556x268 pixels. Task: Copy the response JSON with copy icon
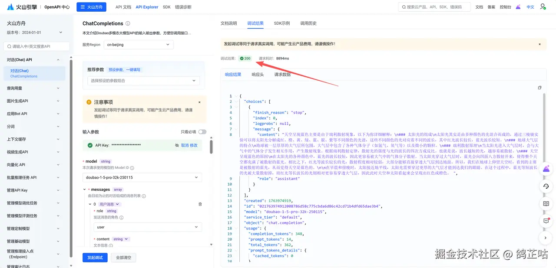click(539, 88)
